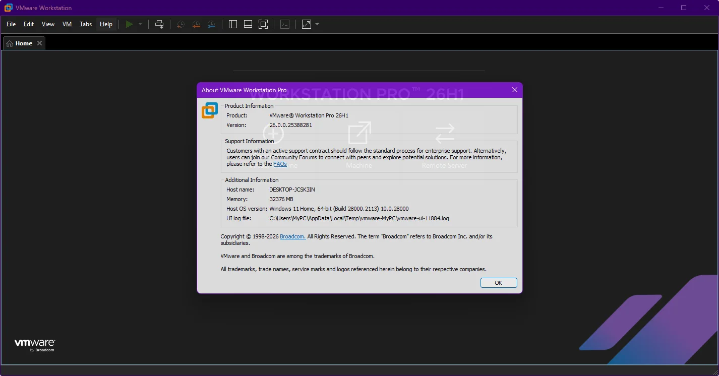This screenshot has width=719, height=376.
Task: Toggle the library sidebar panel icon
Action: click(x=233, y=24)
